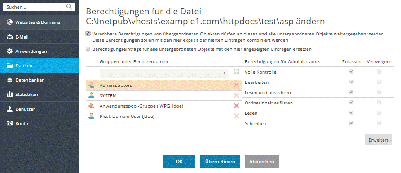Click the Konto account icon

point(9,124)
